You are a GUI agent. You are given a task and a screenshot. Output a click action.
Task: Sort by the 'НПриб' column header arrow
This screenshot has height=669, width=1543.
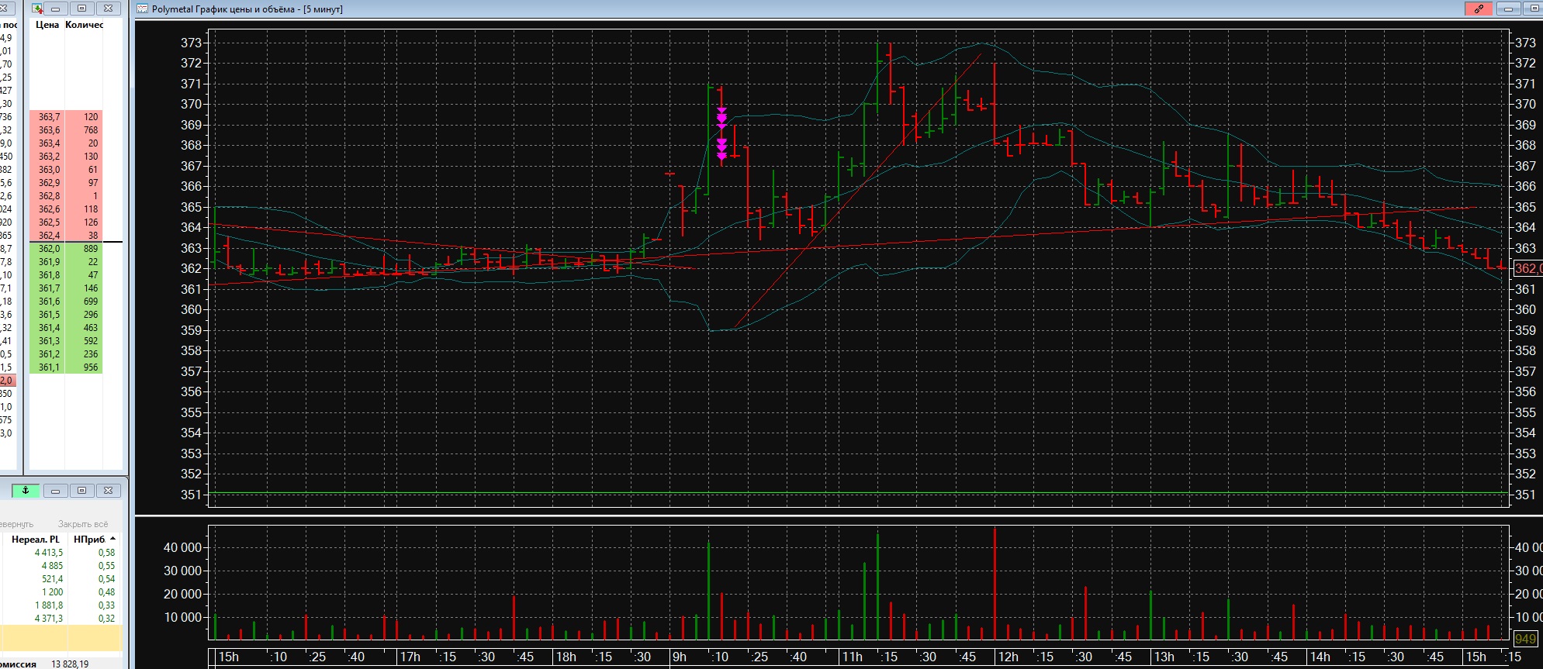113,539
